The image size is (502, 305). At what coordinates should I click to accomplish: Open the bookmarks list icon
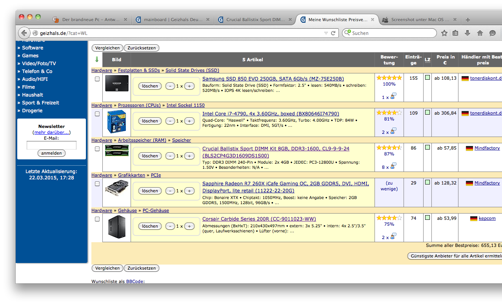455,33
